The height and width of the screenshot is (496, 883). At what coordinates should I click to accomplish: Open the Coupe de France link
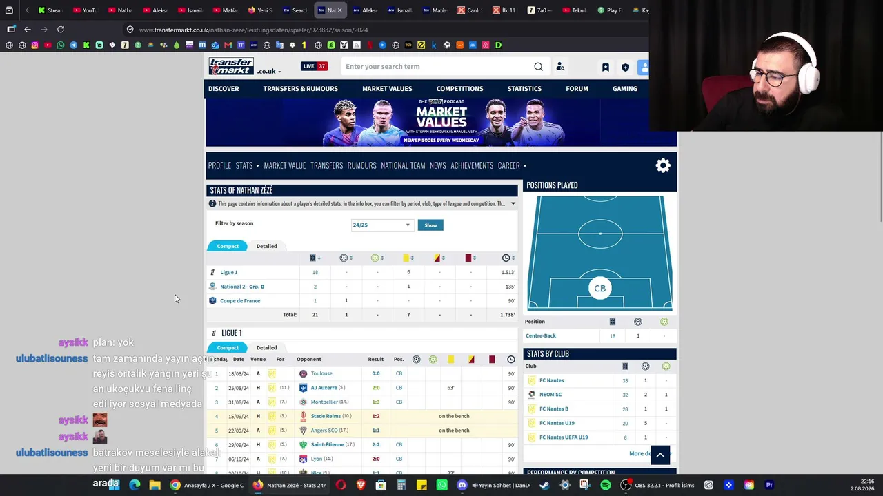pos(240,301)
